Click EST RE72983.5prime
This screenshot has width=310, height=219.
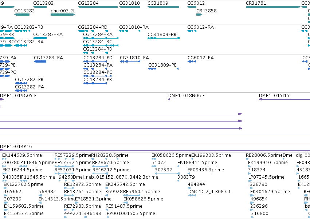(69, 210)
